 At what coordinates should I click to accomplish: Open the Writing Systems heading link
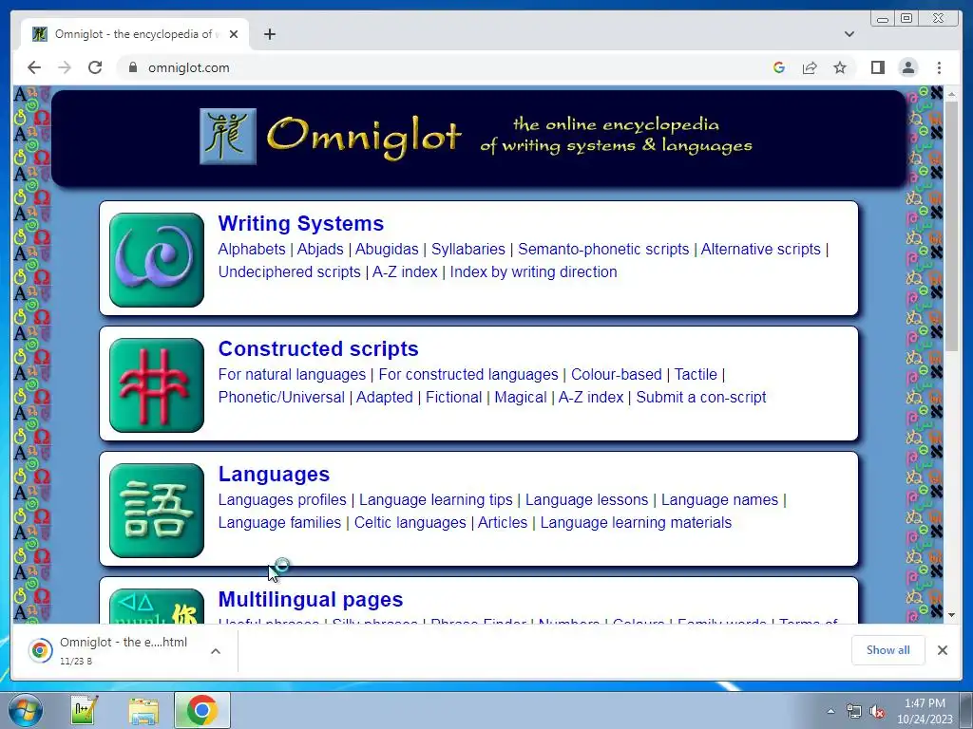300,223
